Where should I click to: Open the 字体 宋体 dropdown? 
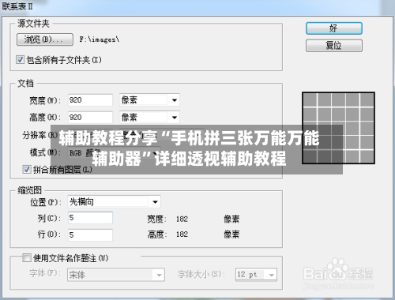[116, 275]
